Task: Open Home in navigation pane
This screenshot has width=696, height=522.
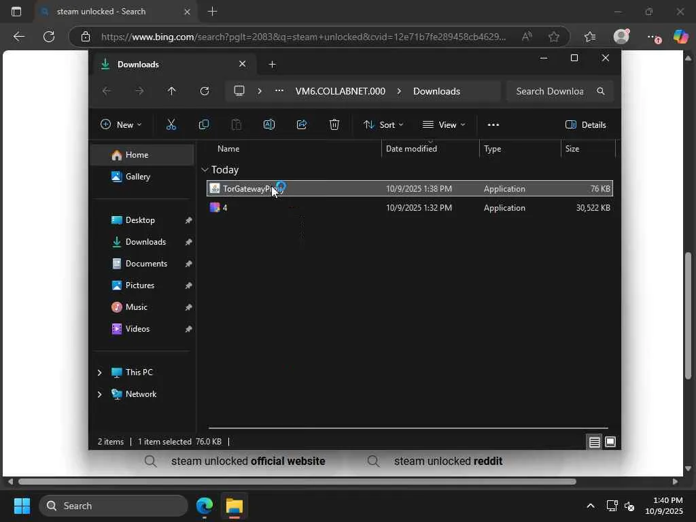Action: point(142,155)
